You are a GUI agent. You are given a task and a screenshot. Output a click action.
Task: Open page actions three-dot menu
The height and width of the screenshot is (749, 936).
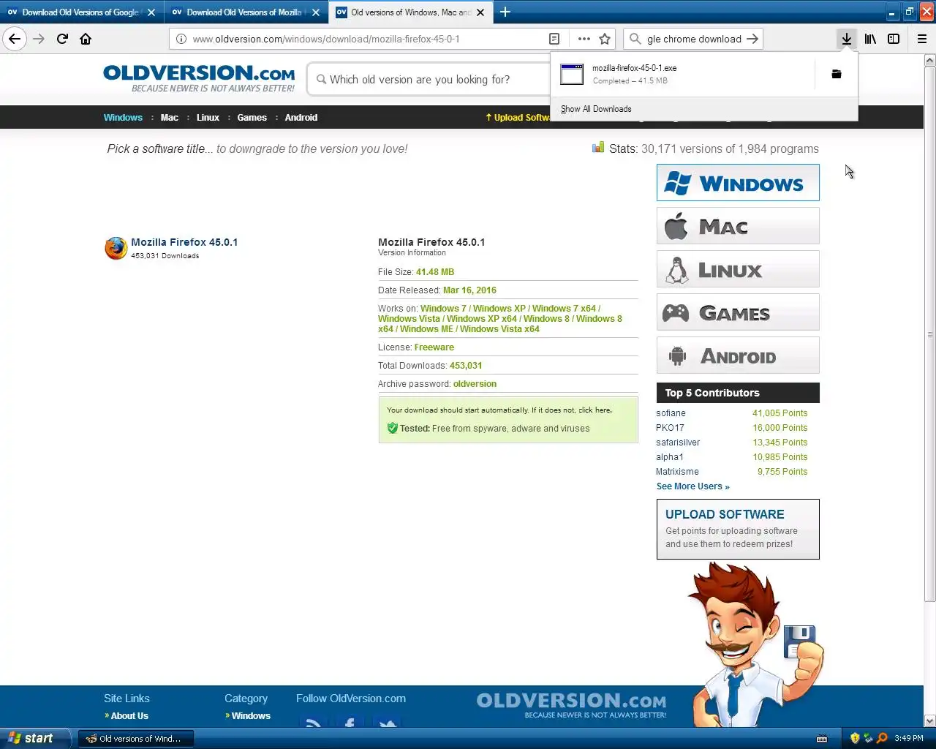[x=584, y=39]
